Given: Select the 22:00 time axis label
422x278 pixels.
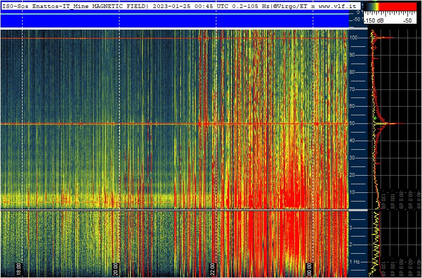Looking at the screenshot, I should (213, 267).
